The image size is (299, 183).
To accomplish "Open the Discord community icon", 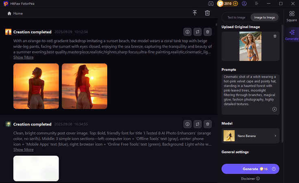I will pos(211,4).
